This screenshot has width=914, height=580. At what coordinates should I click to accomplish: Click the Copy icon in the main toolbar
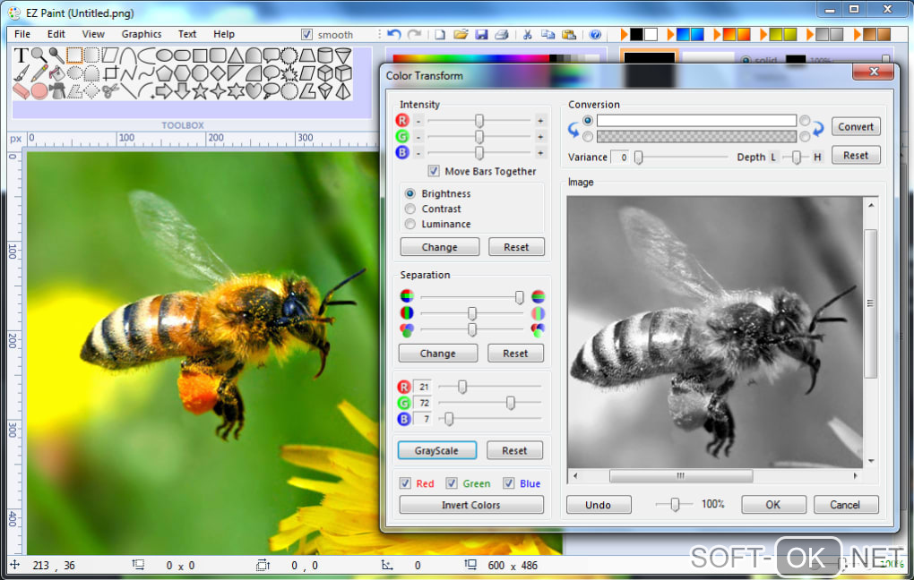coord(548,34)
